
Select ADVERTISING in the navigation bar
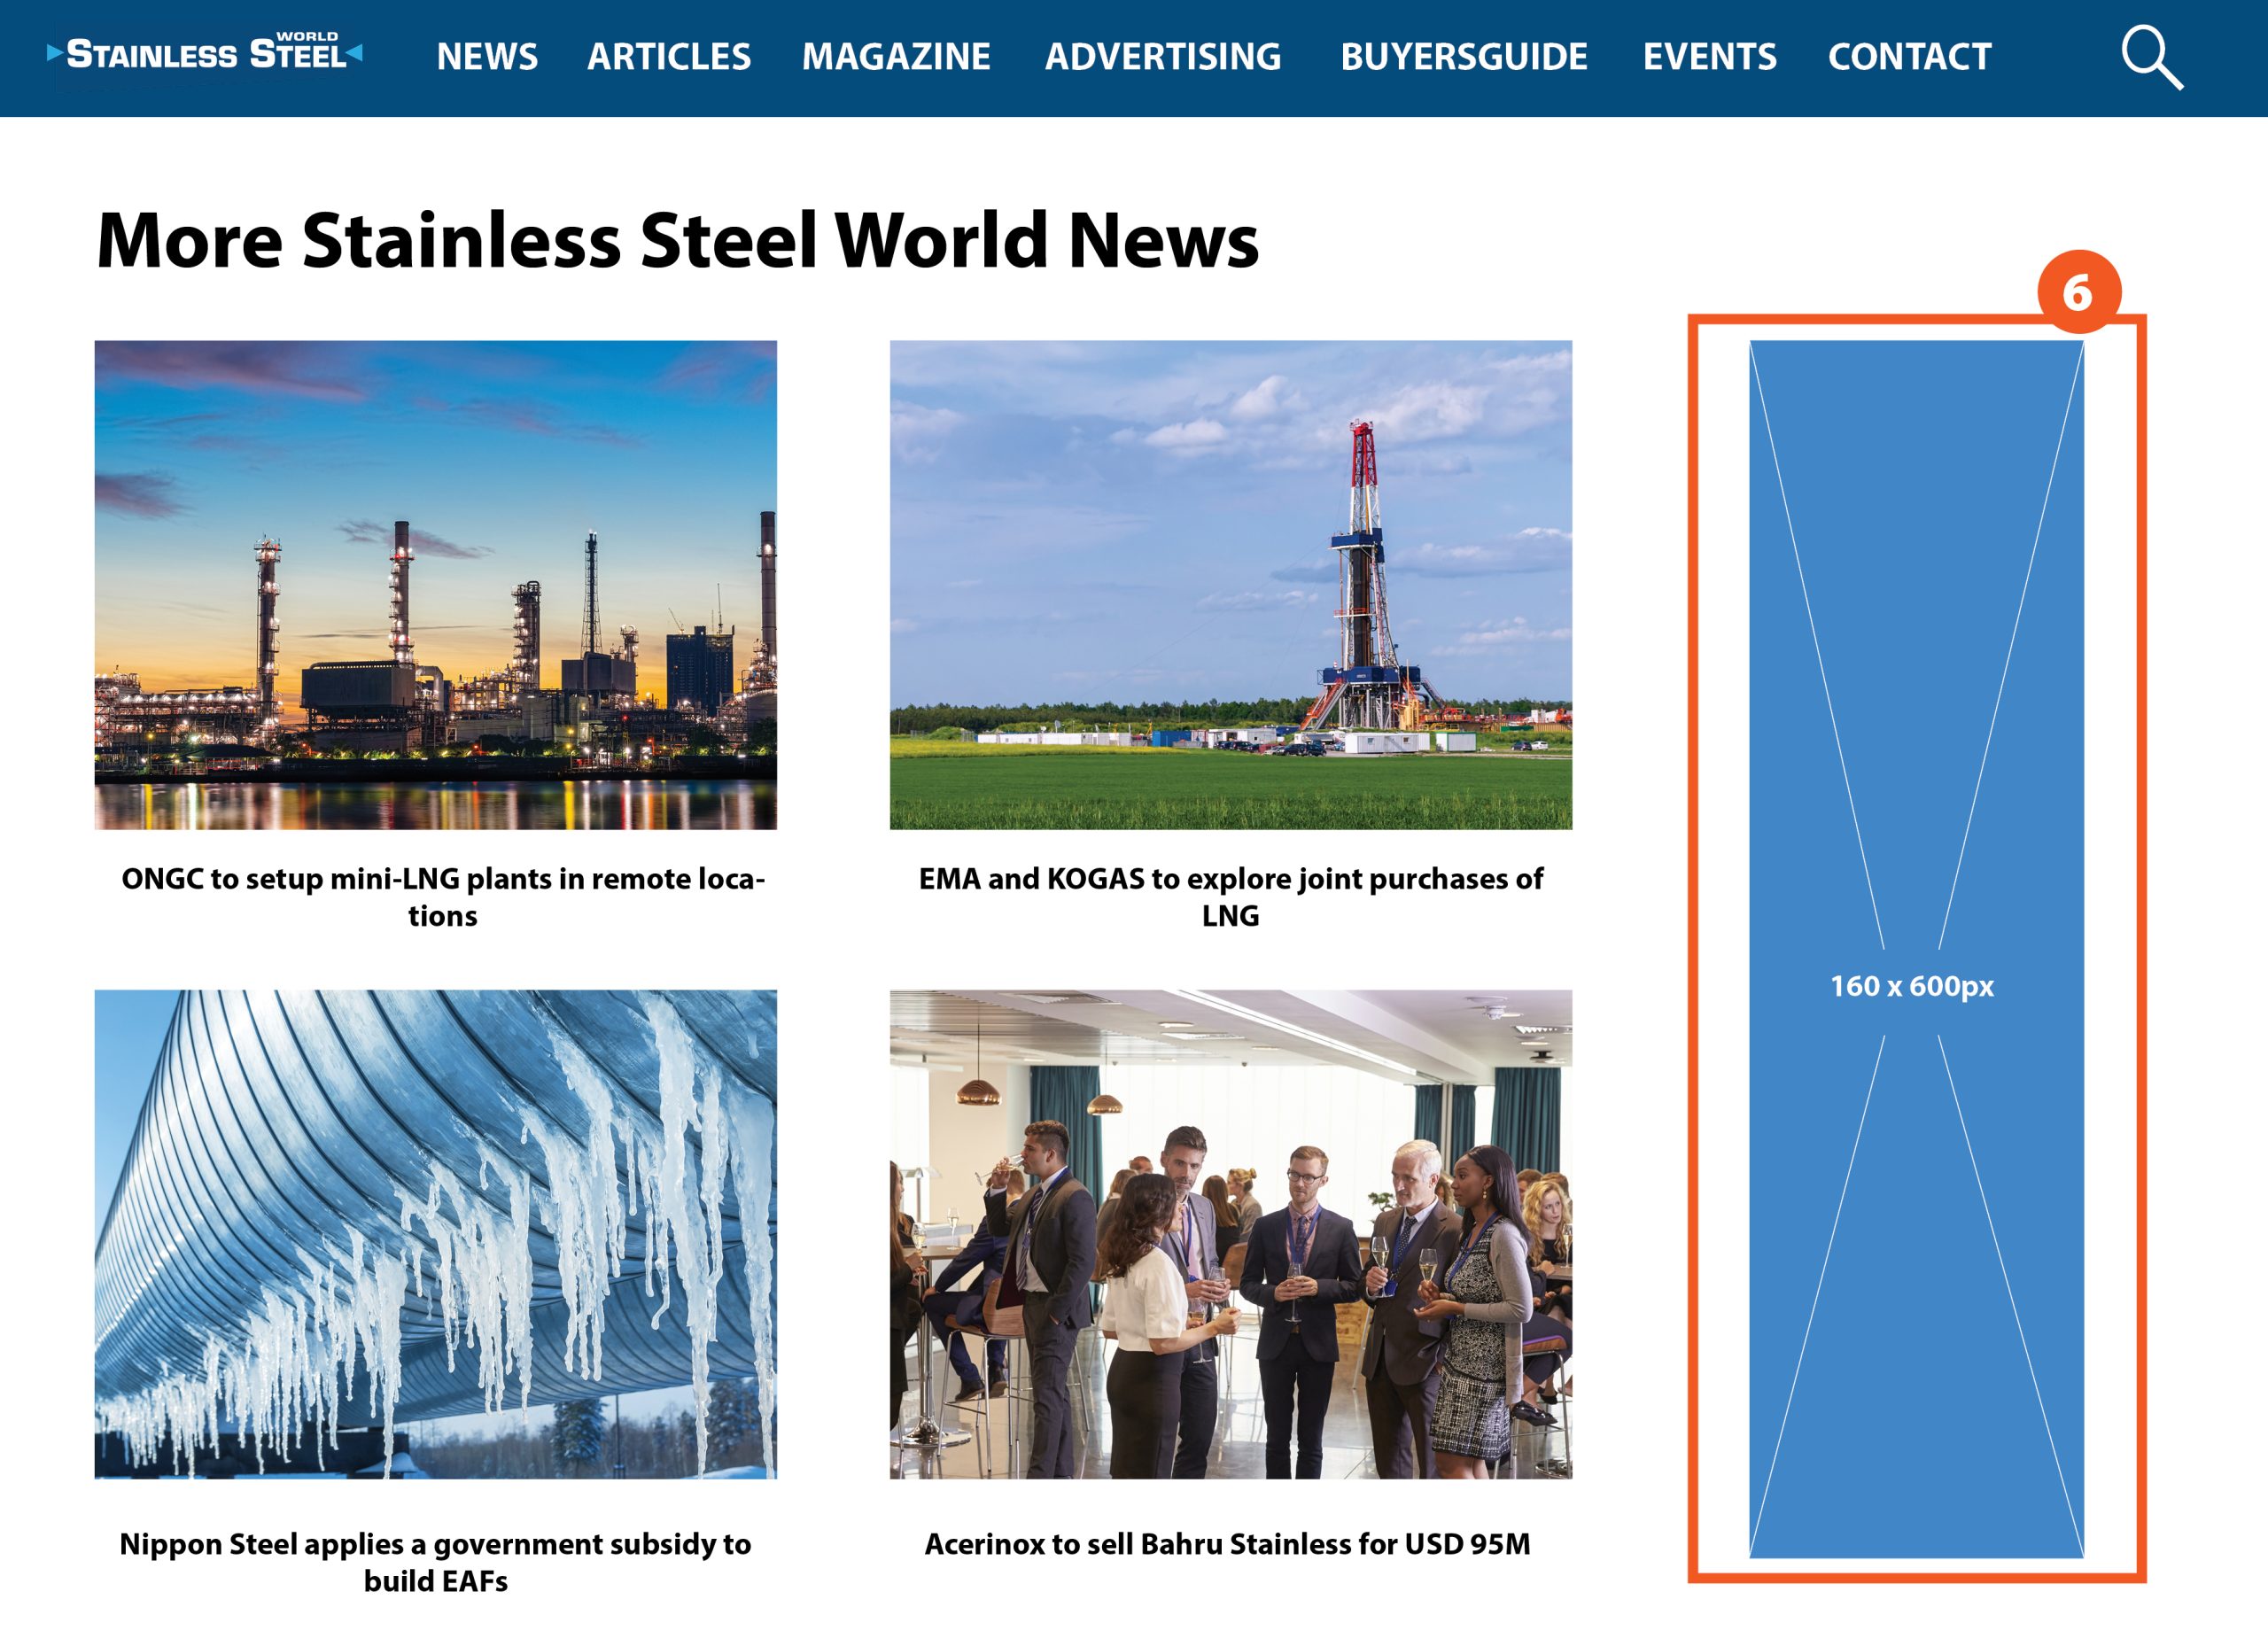pyautogui.click(x=1163, y=57)
